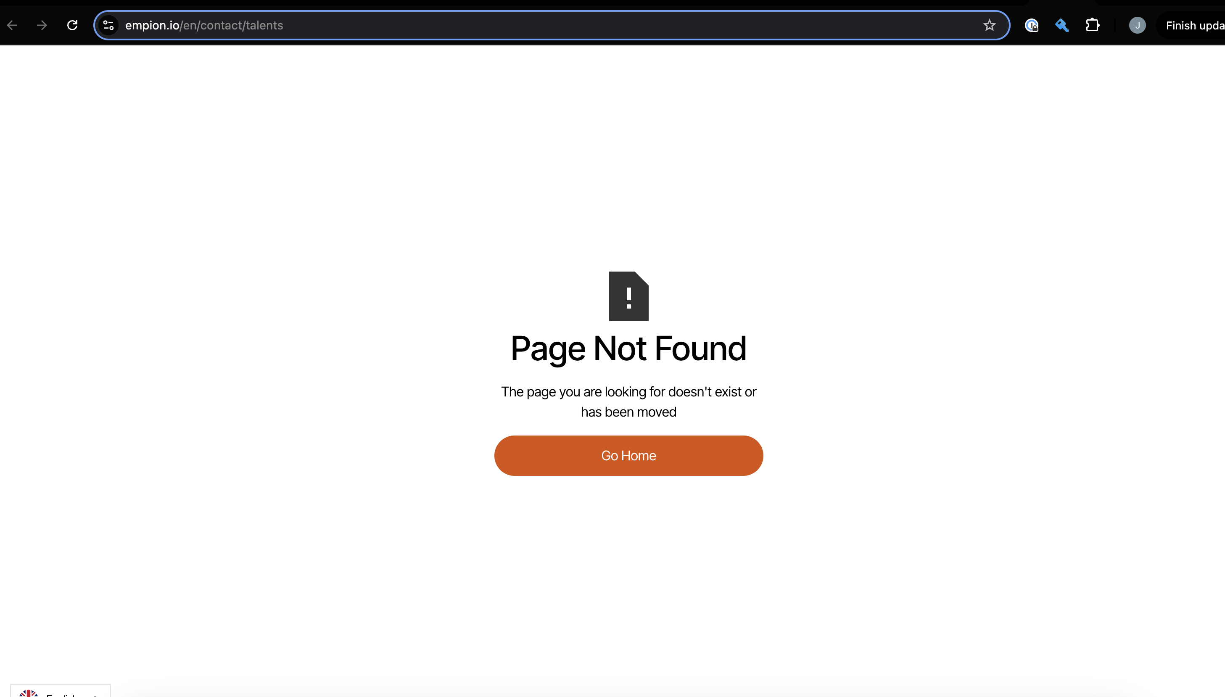Open the J profile avatar menu

point(1137,25)
